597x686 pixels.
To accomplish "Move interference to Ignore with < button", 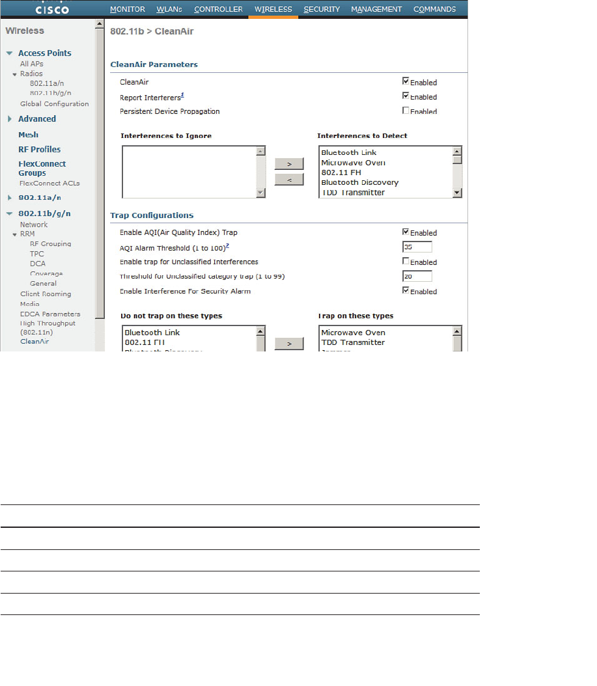I will tap(289, 180).
